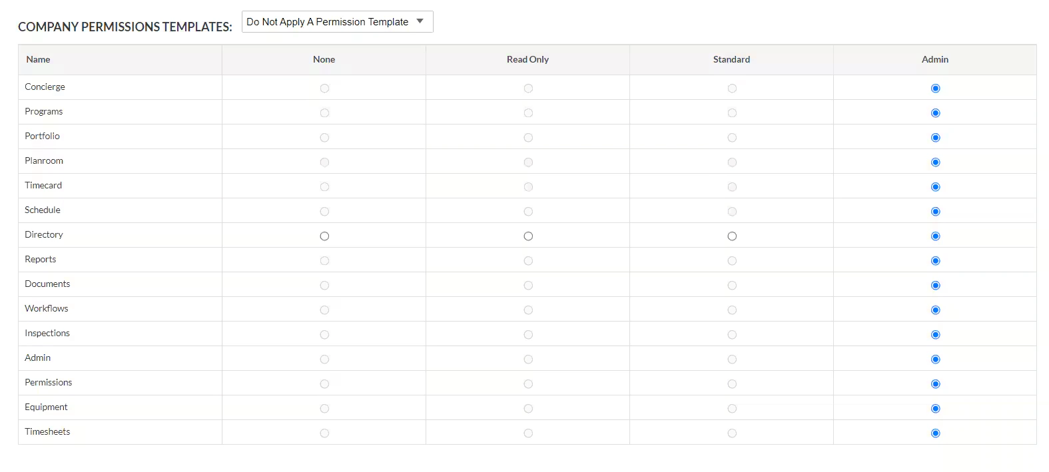Set Permissions row to Standard

(732, 383)
